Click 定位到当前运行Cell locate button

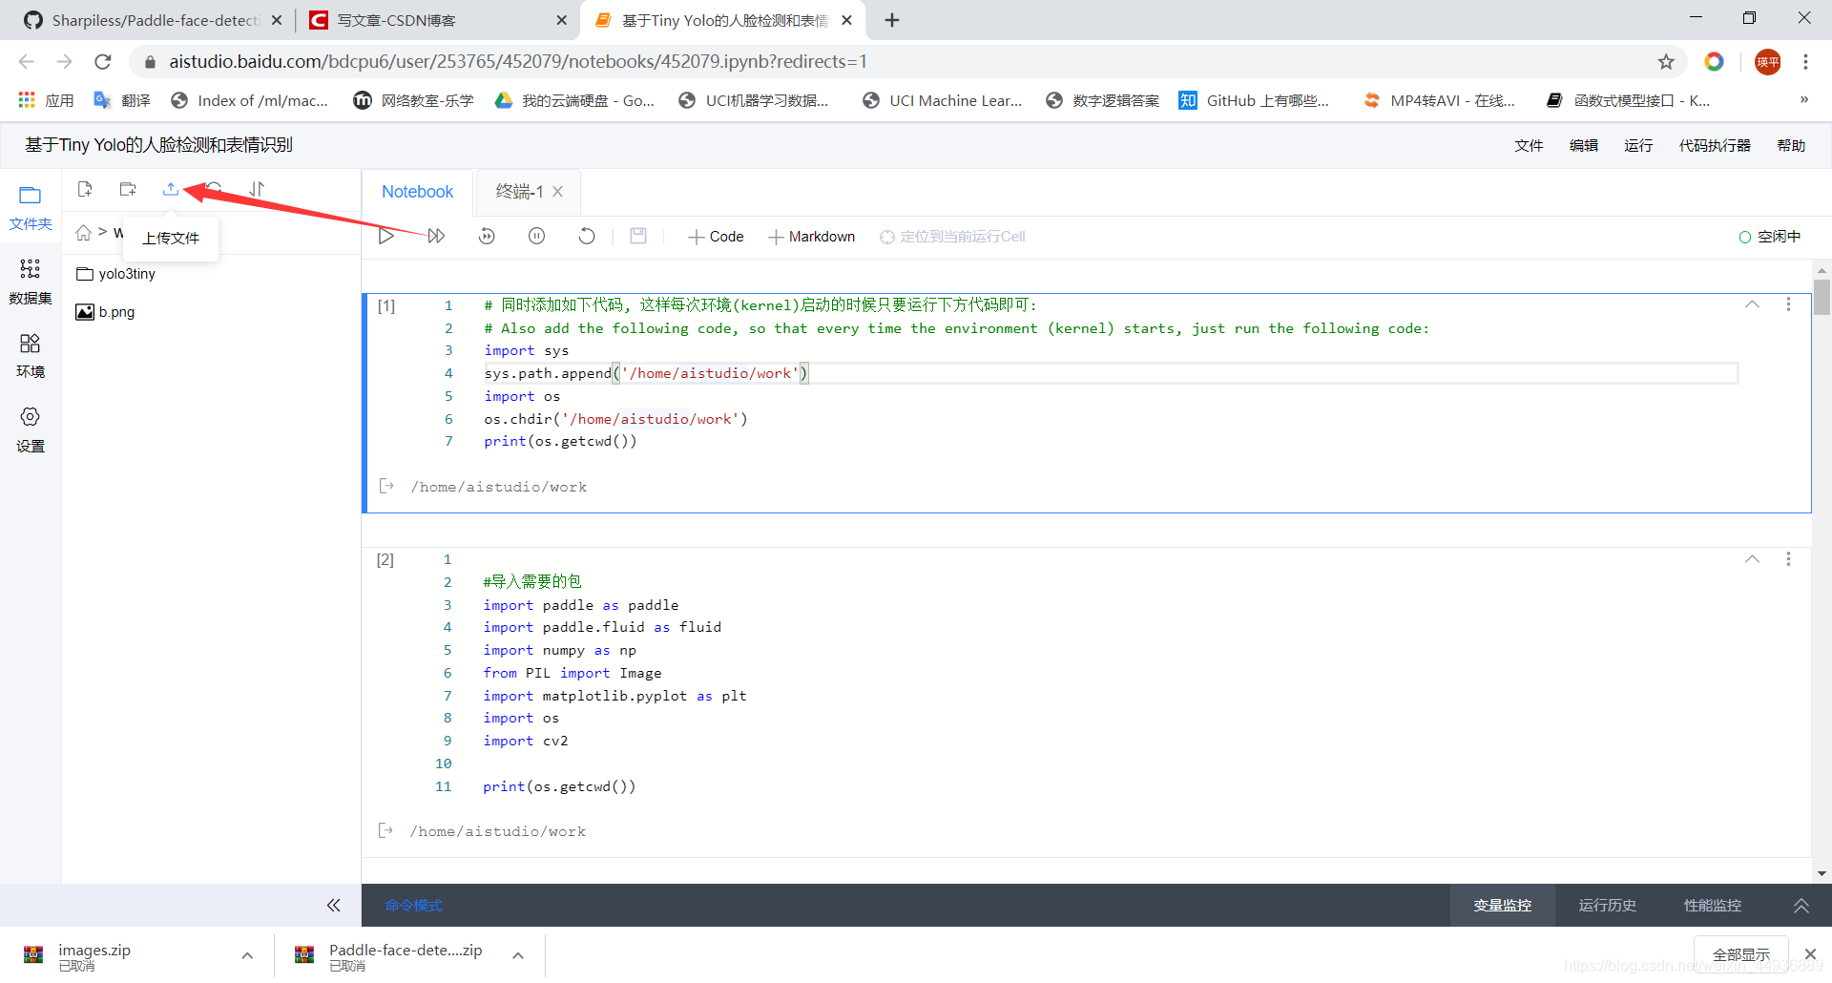click(952, 237)
